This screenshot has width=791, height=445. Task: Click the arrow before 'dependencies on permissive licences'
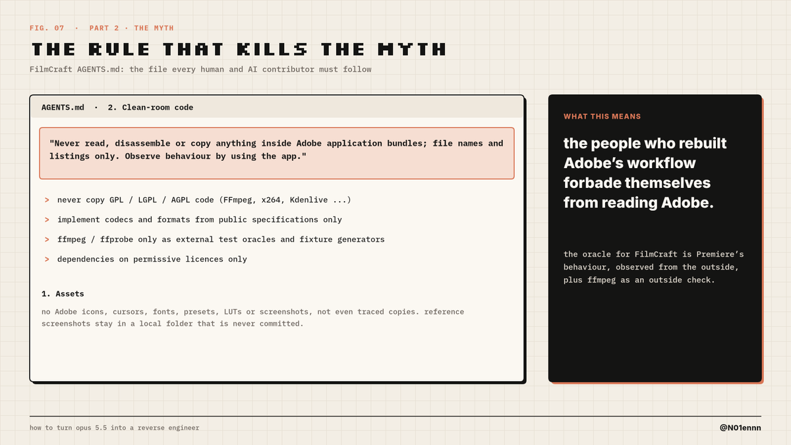(47, 259)
